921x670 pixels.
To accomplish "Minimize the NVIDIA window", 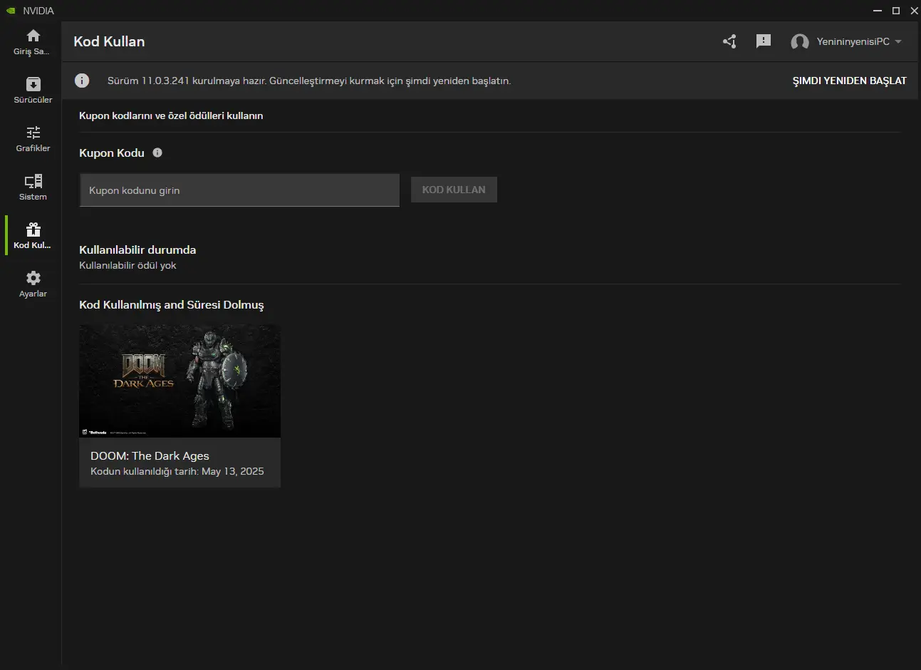I will [877, 11].
